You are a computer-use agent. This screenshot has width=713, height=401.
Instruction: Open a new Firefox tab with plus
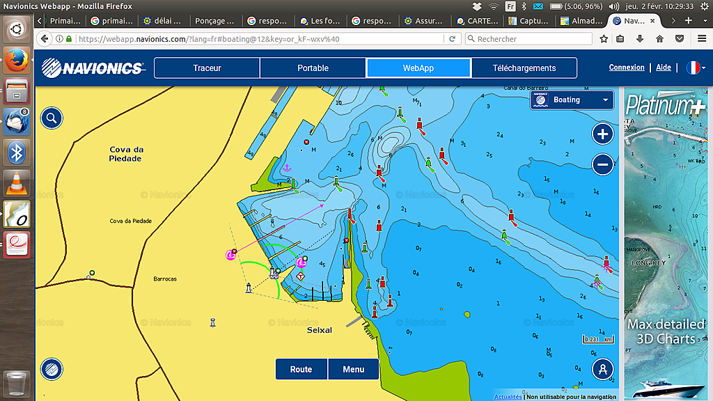tap(689, 20)
